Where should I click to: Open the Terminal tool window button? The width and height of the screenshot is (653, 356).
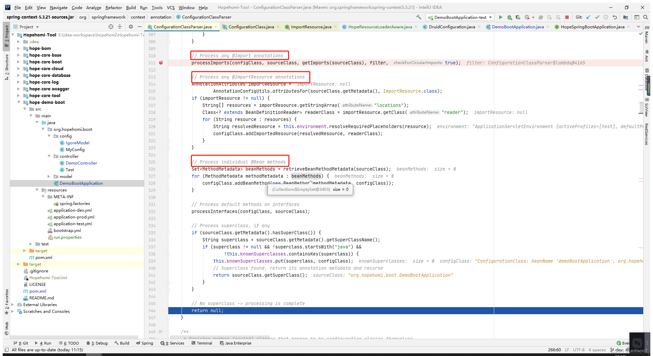tap(202, 343)
